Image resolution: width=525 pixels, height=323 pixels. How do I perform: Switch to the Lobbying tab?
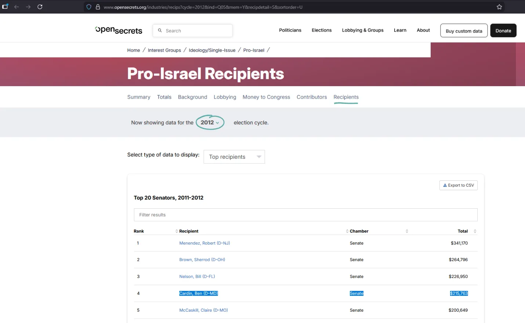coord(225,97)
